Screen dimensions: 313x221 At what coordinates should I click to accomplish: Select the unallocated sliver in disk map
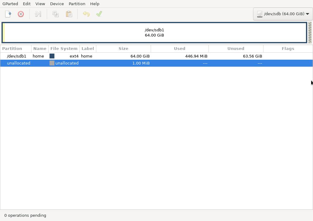(310, 33)
